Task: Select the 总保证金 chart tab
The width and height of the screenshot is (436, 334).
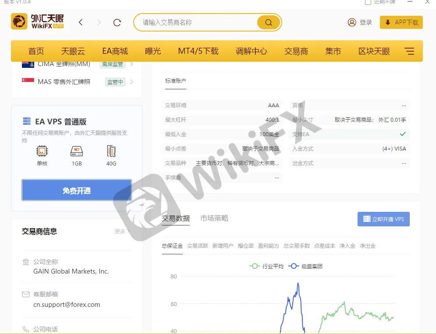Action: [x=172, y=246]
